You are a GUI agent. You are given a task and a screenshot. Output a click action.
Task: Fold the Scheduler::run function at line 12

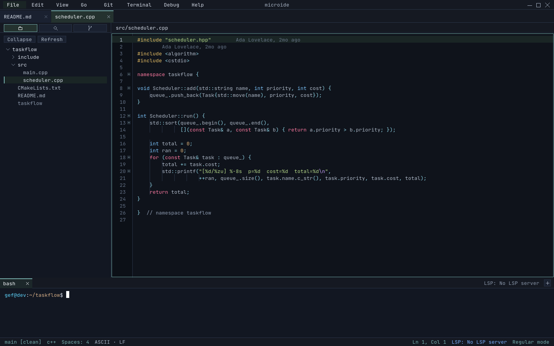tap(129, 116)
